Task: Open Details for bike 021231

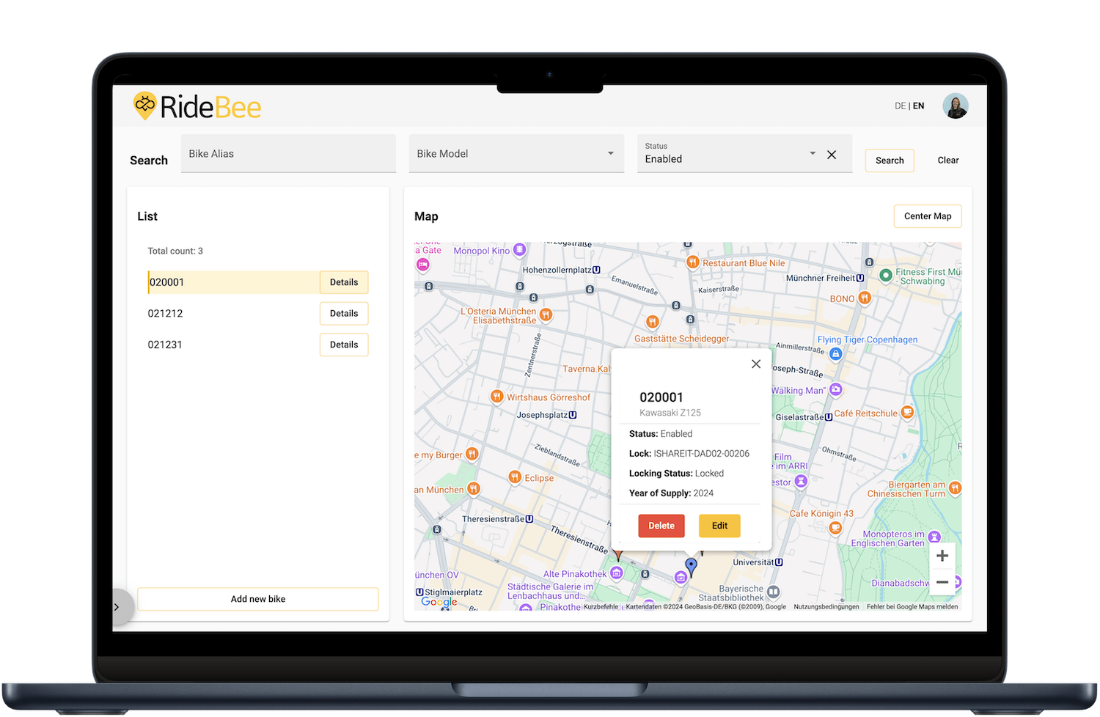Action: (344, 345)
